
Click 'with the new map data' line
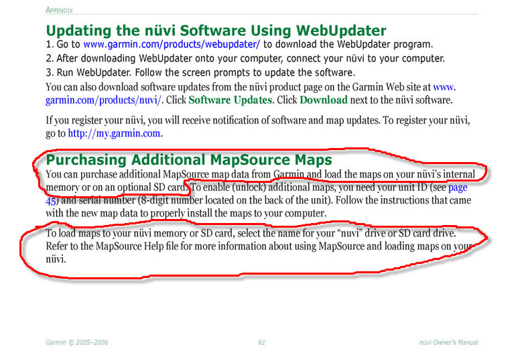[x=186, y=213]
